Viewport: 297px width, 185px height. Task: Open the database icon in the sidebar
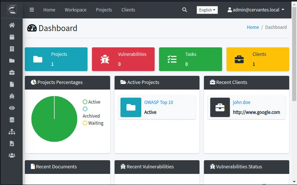[x=12, y=120]
